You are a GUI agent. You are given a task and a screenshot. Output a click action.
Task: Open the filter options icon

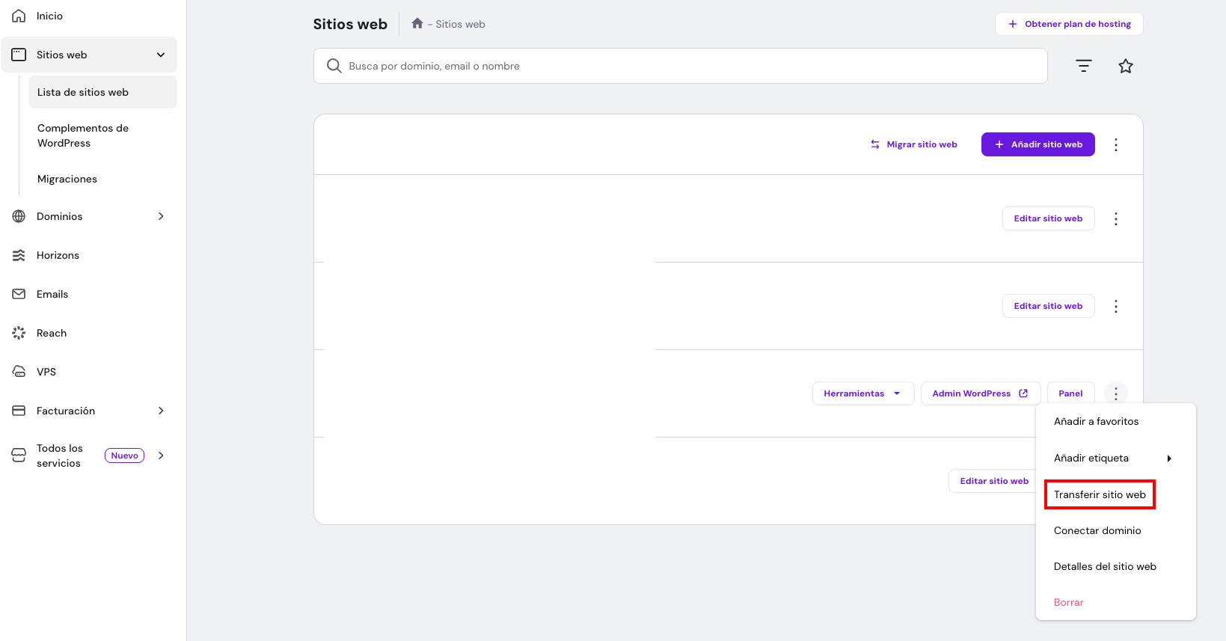(1083, 67)
